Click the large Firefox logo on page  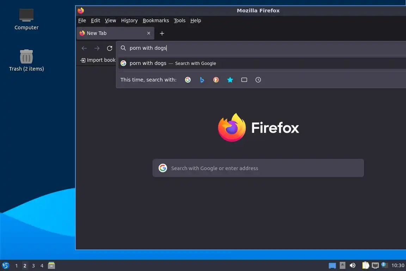(x=232, y=127)
